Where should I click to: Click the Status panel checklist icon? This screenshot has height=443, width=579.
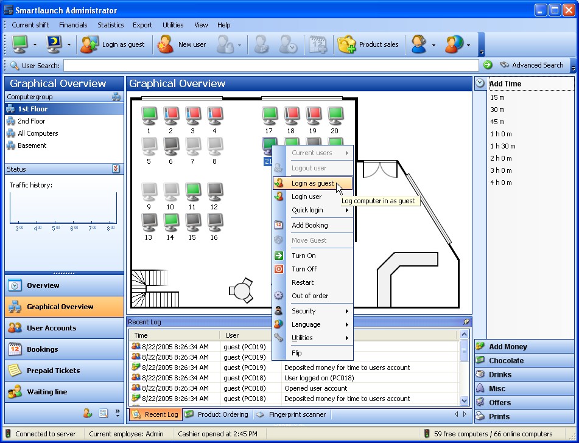tap(116, 169)
